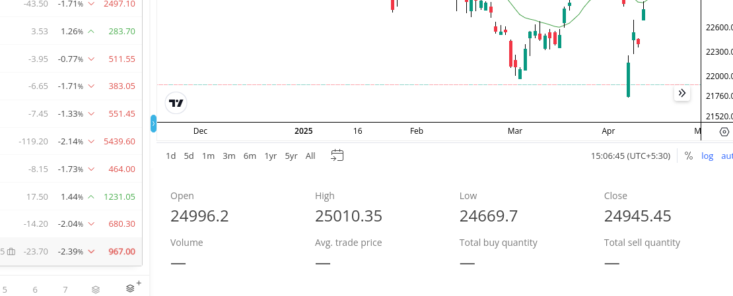
Task: Open the timezone menu showing UTC+5:30
Action: 631,156
